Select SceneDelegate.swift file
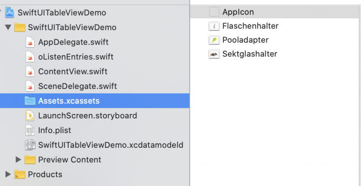The image size is (361, 186). [78, 86]
